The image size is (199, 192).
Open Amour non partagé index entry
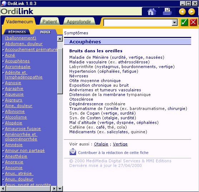25,150
